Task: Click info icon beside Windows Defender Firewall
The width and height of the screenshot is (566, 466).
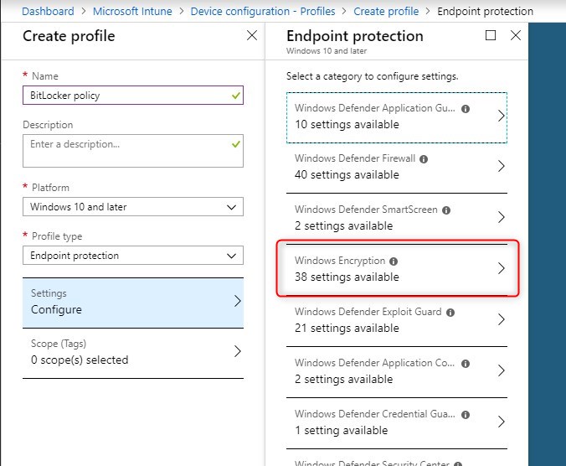Action: [424, 159]
